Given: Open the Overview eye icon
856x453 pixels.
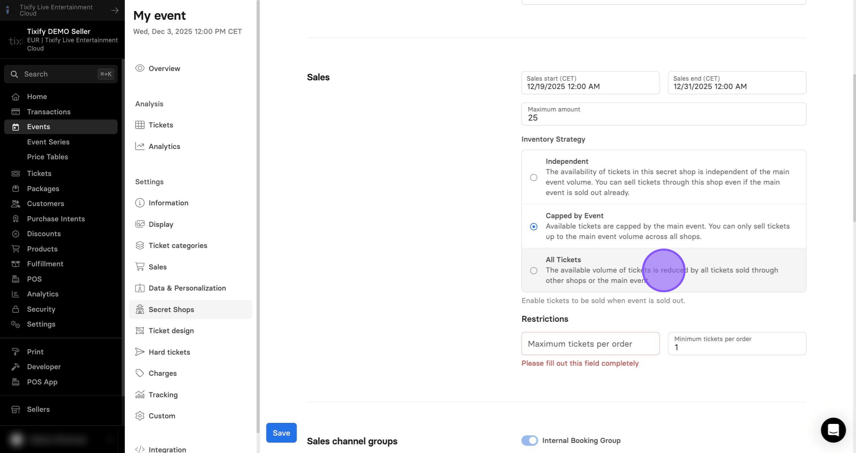Looking at the screenshot, I should [140, 68].
